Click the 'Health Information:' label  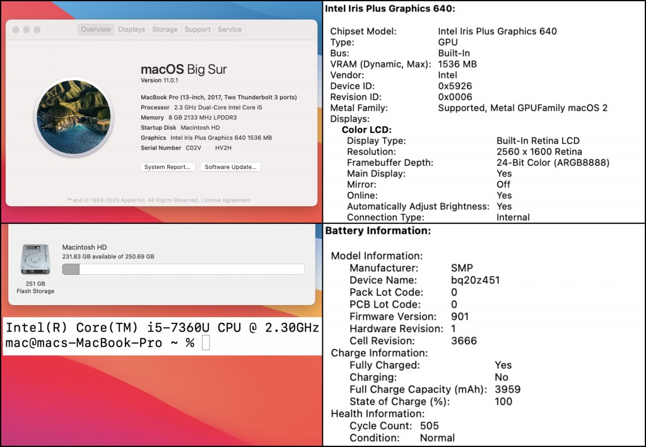[377, 414]
